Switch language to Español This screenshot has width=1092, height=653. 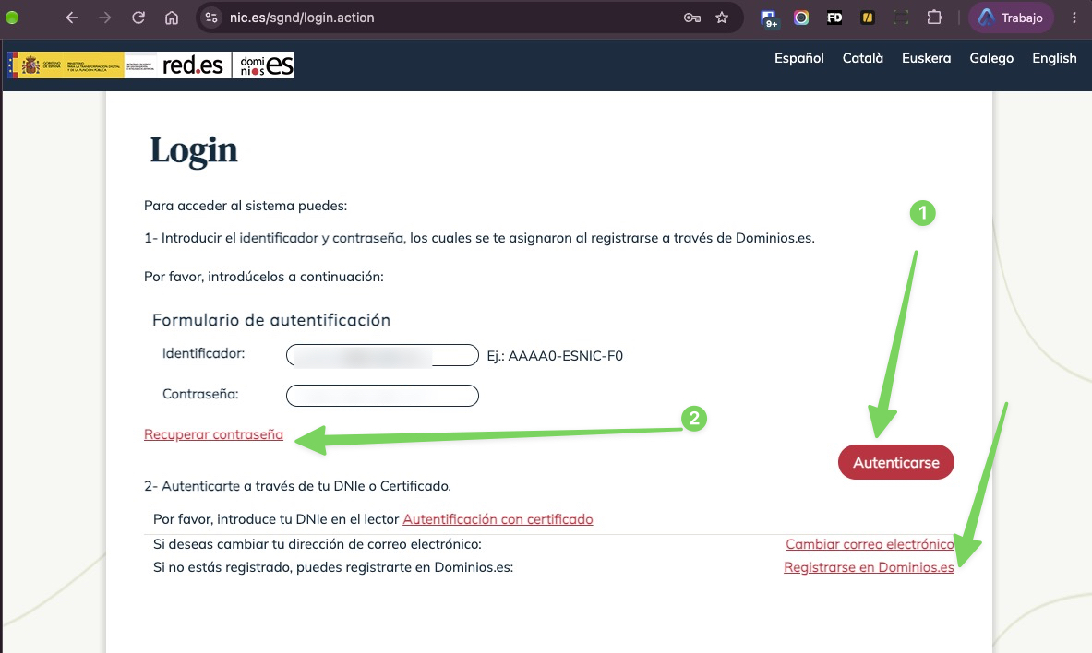coord(798,58)
